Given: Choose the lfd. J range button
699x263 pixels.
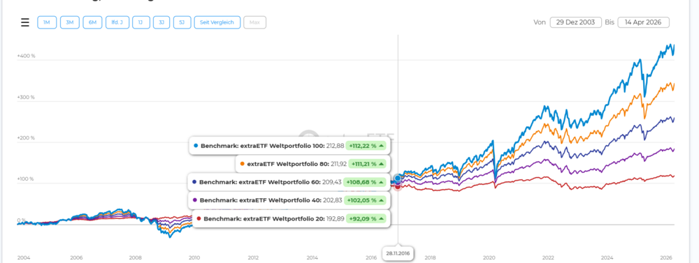Looking at the screenshot, I should [117, 22].
